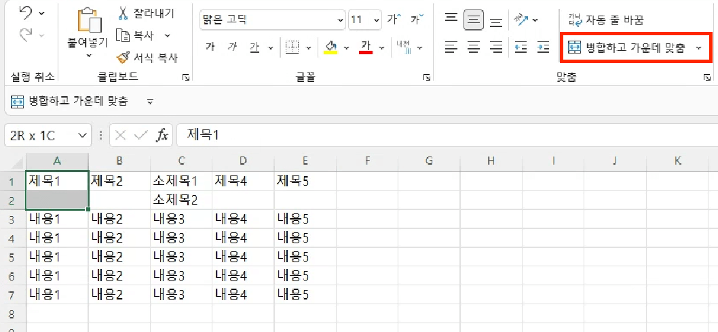The image size is (718, 332).
Task: Open font size 11 dropdown
Action: click(377, 20)
